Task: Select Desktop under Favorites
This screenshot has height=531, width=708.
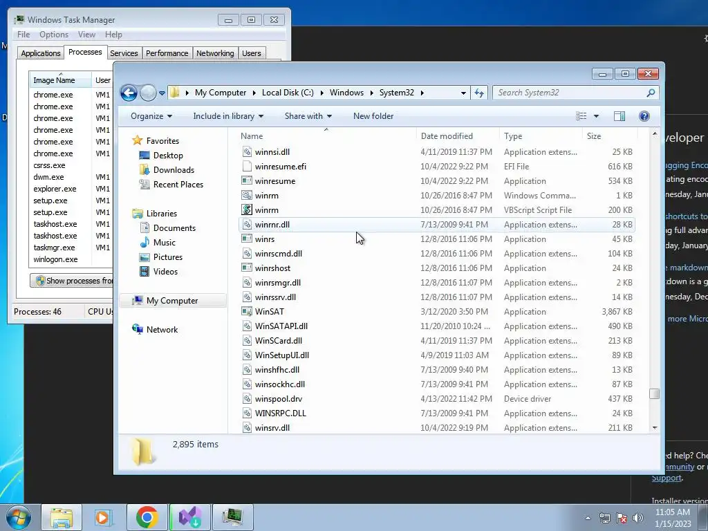Action: coord(168,156)
